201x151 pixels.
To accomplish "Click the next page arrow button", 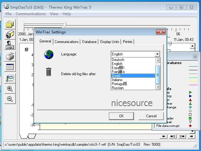I will (x=182, y=136).
